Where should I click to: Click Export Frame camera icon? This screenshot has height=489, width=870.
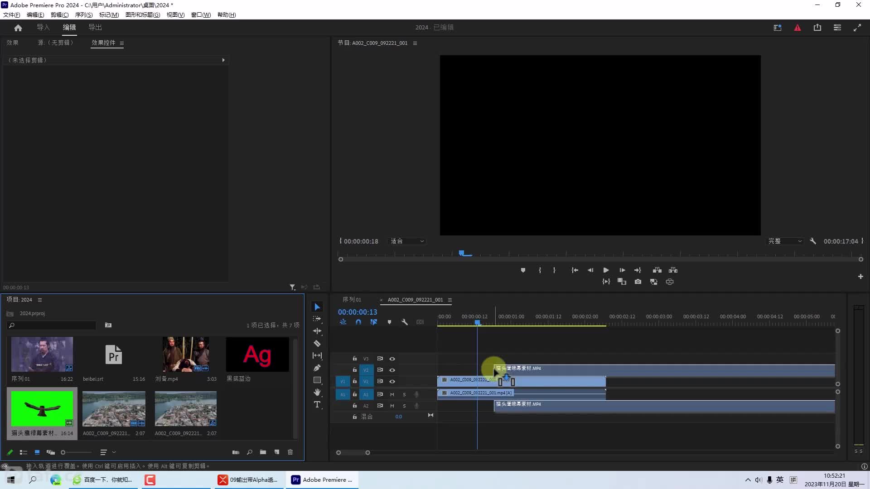[638, 282]
